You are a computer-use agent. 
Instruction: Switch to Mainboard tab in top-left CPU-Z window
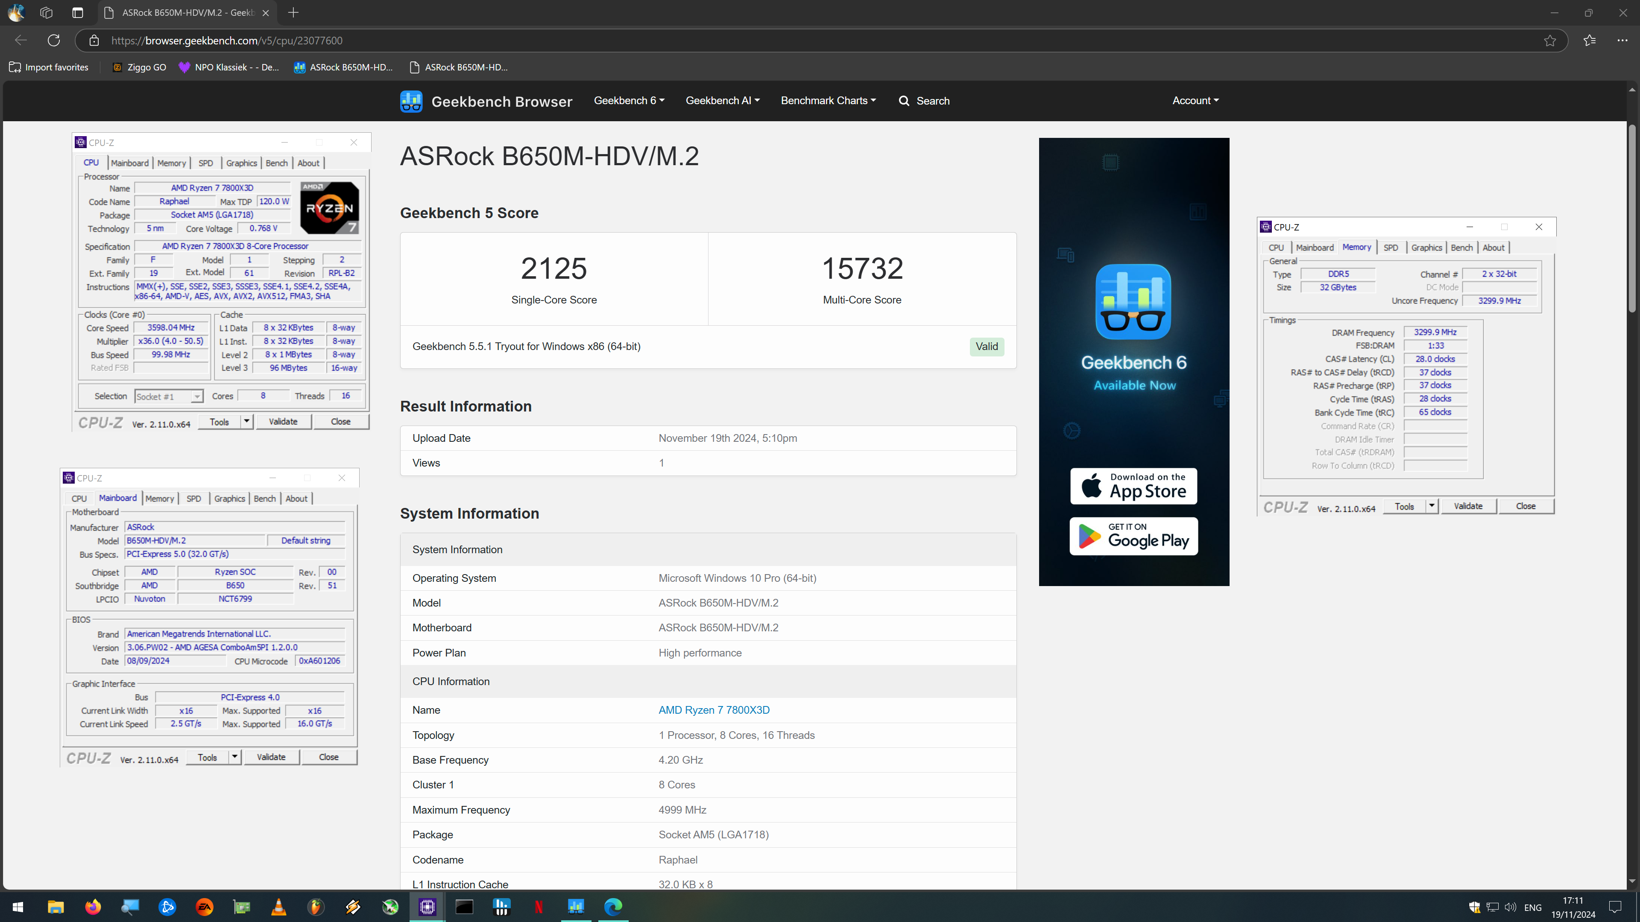coord(129,163)
